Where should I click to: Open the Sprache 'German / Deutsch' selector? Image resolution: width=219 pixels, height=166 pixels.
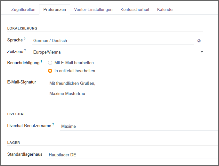coord(112,41)
